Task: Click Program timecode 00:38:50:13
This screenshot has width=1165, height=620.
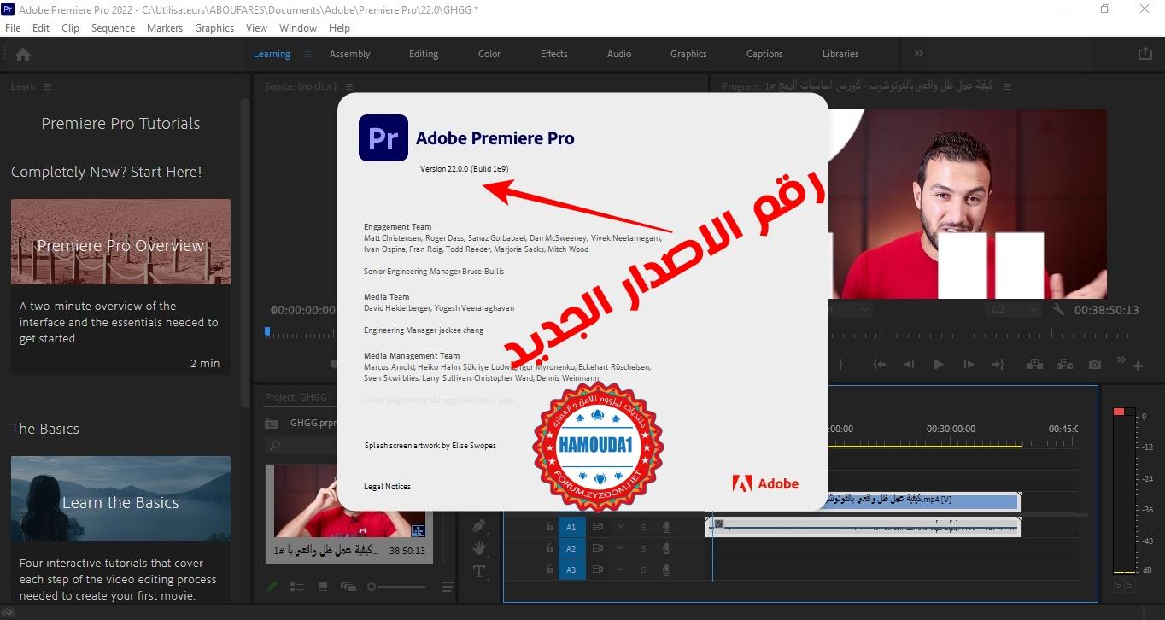Action: 1107,310
